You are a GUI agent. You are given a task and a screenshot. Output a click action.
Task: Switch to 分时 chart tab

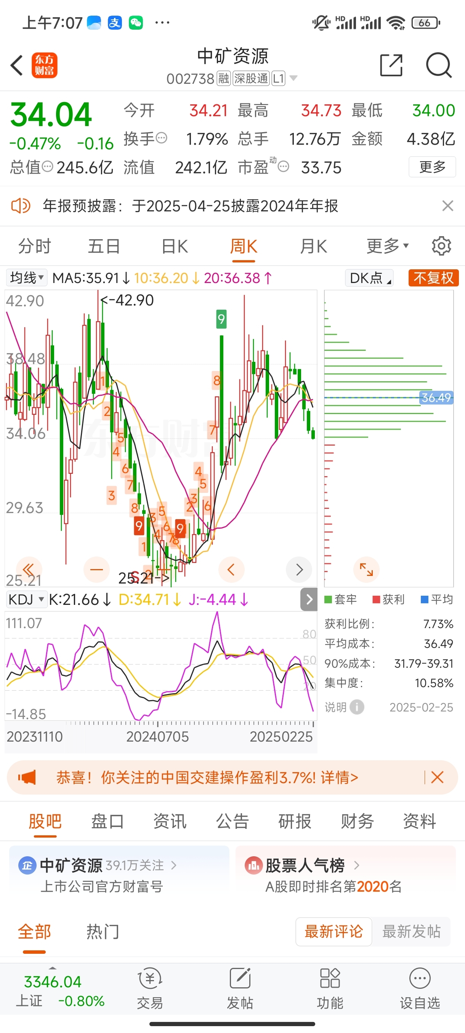[35, 246]
